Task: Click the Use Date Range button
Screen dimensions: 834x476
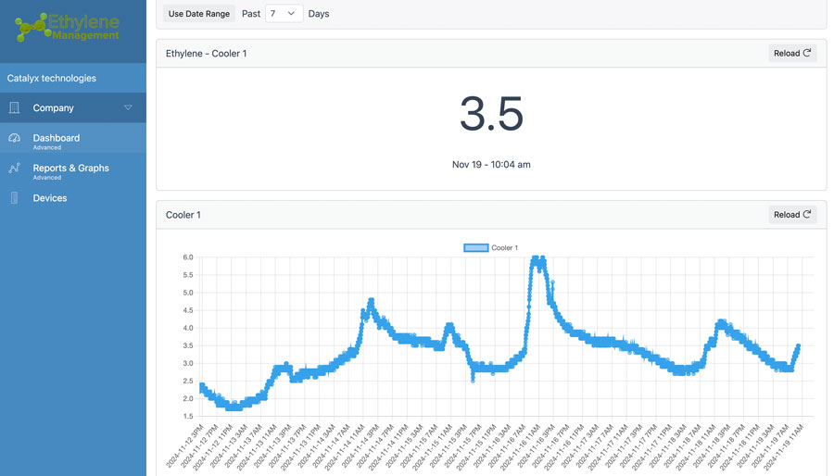Action: (199, 14)
